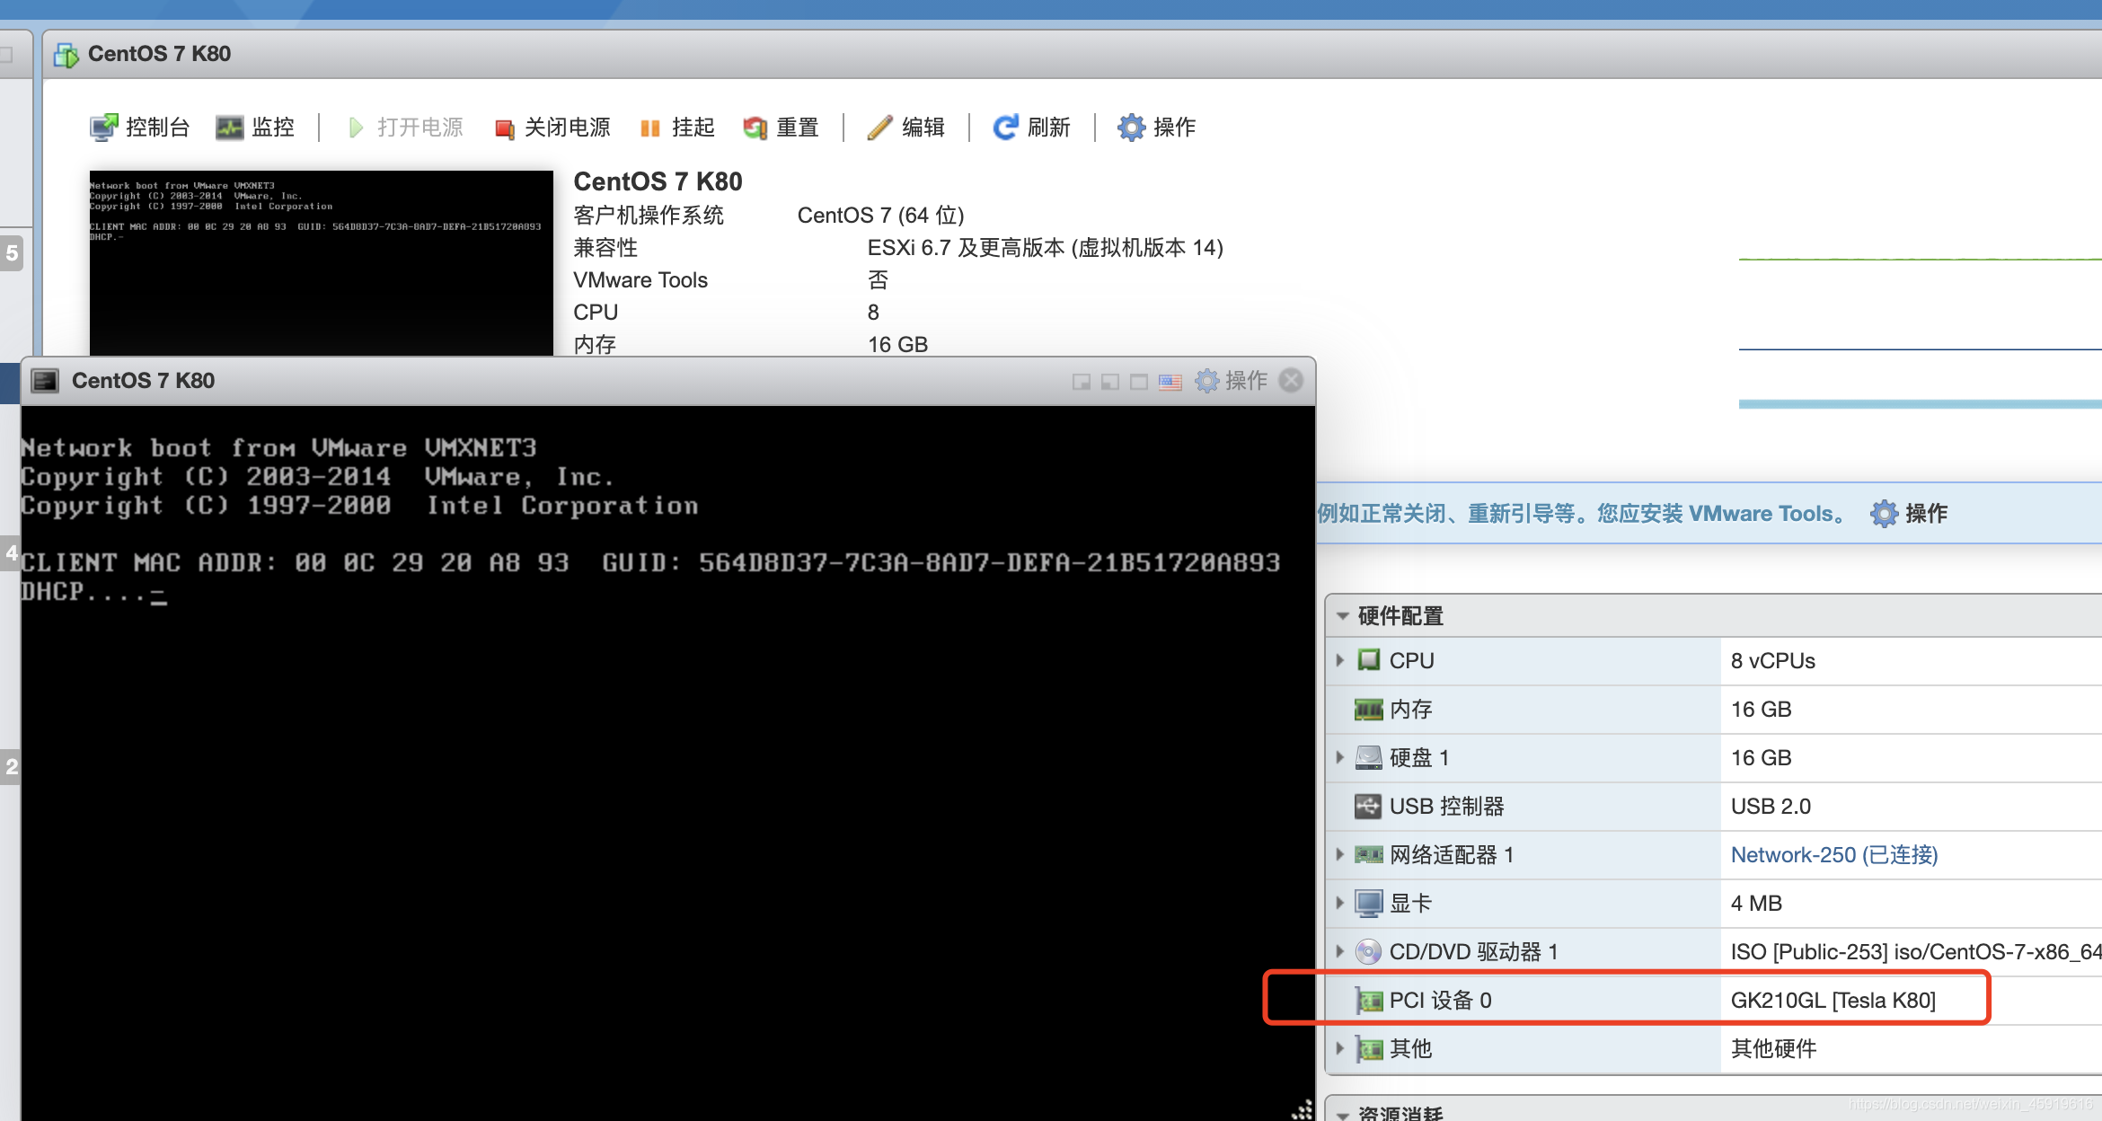
Task: Close the CentOS 7 K80 console window
Action: pos(1291,381)
